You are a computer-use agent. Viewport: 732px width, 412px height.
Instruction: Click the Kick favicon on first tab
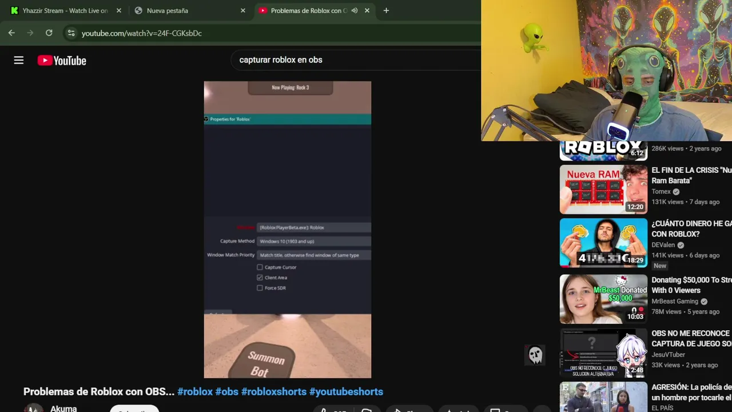(x=15, y=10)
